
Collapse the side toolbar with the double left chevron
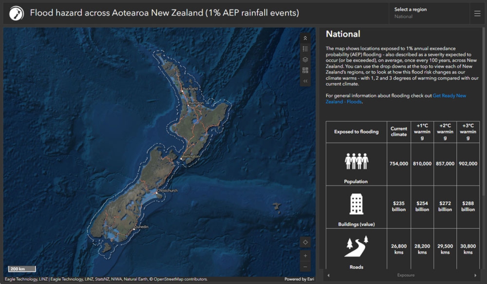(x=305, y=81)
